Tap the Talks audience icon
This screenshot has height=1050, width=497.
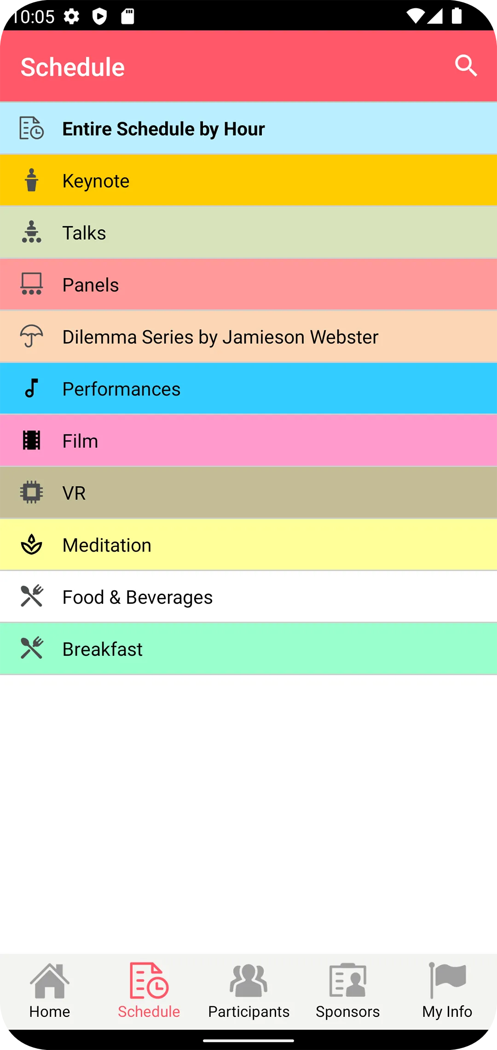click(x=31, y=232)
